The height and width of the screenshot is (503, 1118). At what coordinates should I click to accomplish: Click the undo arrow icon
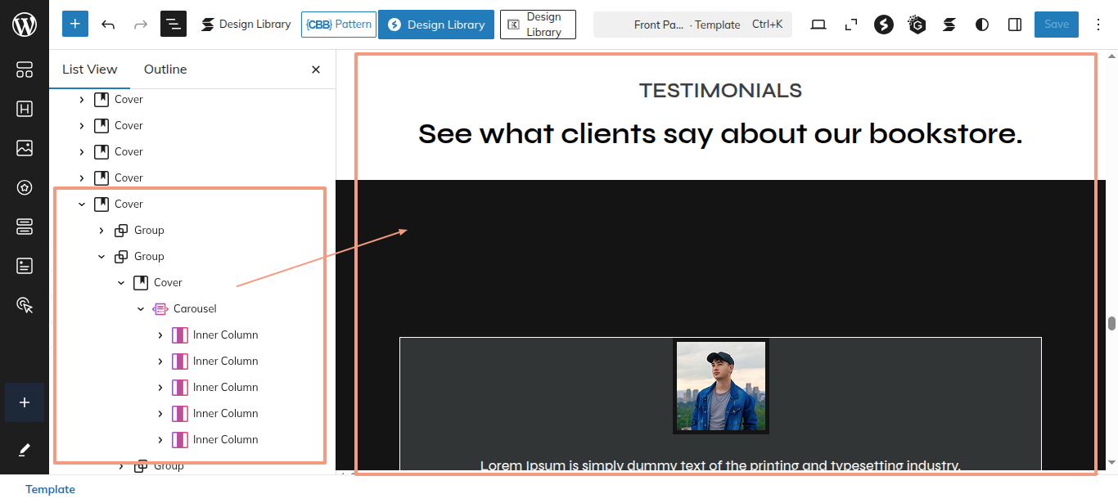108,25
